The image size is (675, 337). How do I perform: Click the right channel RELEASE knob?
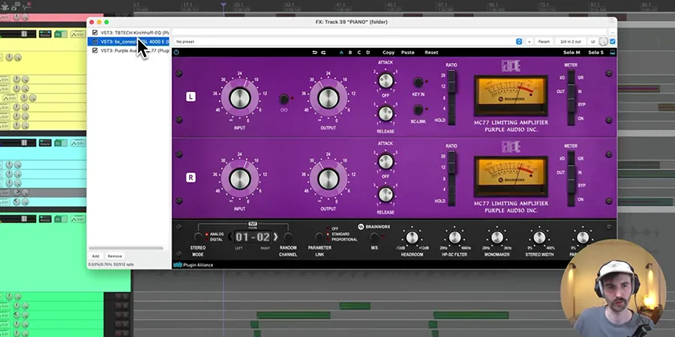click(x=385, y=194)
